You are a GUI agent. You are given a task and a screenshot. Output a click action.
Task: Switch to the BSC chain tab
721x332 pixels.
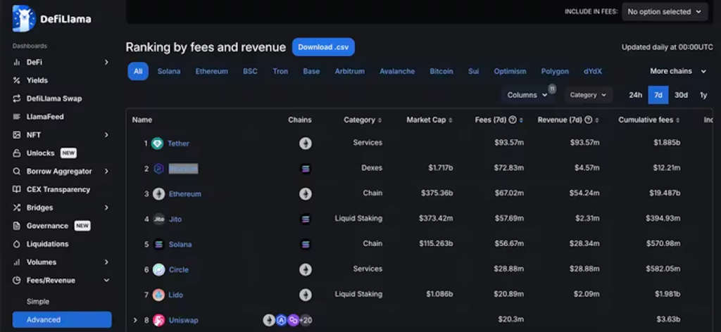click(250, 71)
